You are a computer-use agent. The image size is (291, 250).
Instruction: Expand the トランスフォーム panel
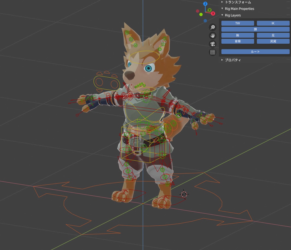click(222, 2)
